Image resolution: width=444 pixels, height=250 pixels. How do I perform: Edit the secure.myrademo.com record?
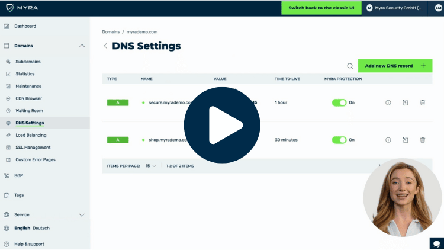406,102
